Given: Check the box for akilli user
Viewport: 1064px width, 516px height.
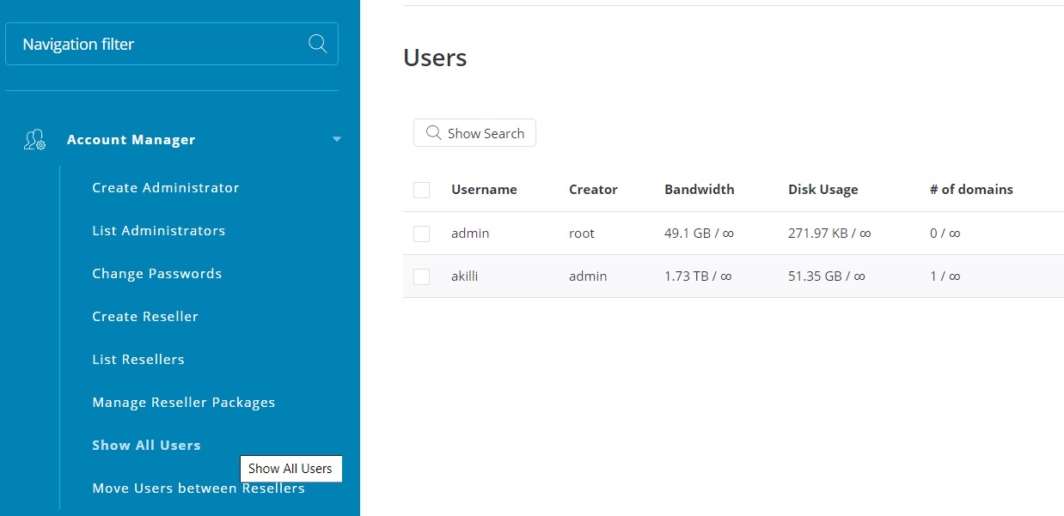Looking at the screenshot, I should (421, 276).
